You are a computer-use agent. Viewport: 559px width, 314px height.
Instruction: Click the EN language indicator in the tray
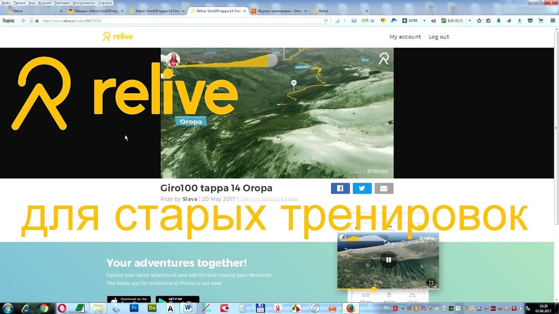point(386,308)
